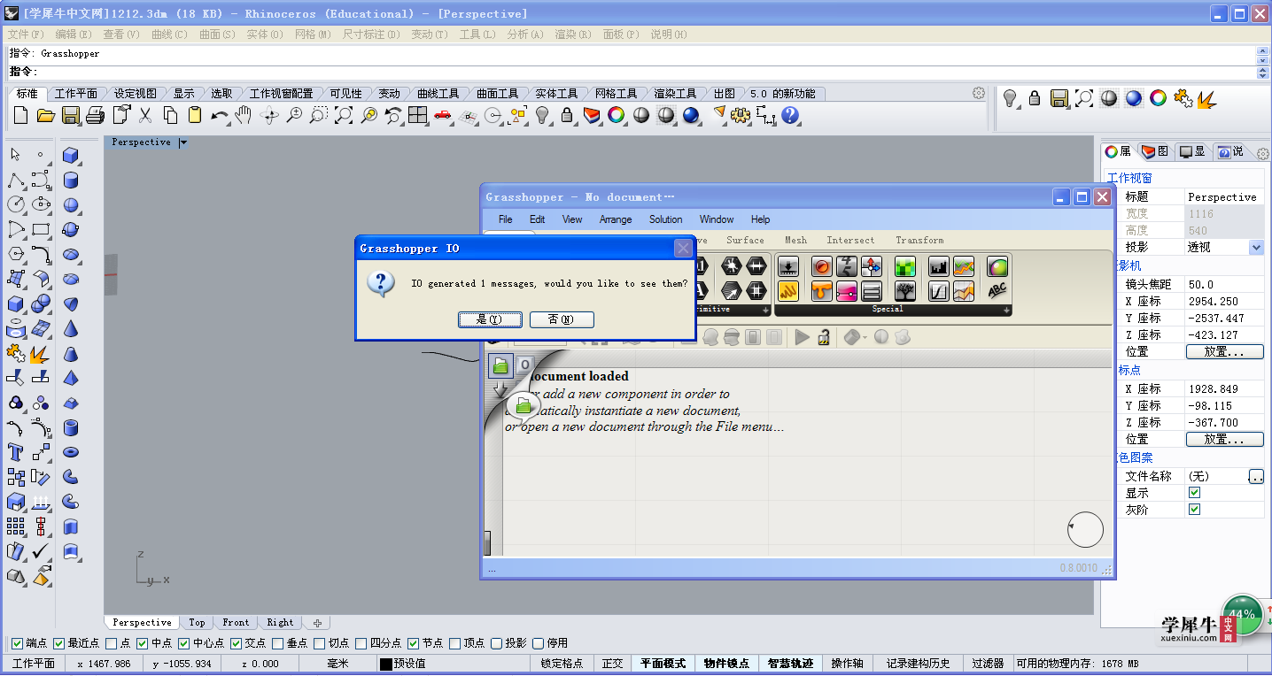Viewport: 1272px width, 676px height.
Task: Open the 投影 projection dropdown
Action: click(x=1256, y=248)
